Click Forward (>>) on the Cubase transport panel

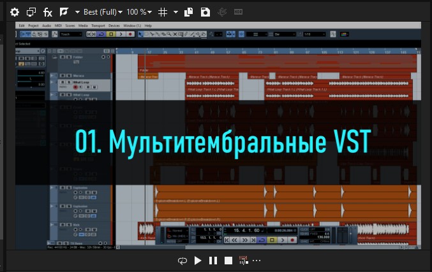[244, 240]
